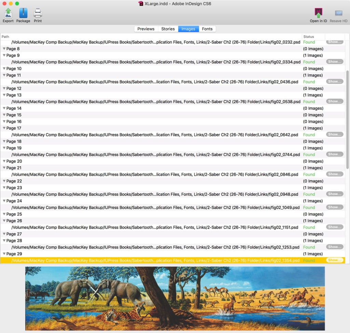This screenshot has height=333, width=350.
Task: Select the fig02_0744.psd path row
Action: click(173, 155)
